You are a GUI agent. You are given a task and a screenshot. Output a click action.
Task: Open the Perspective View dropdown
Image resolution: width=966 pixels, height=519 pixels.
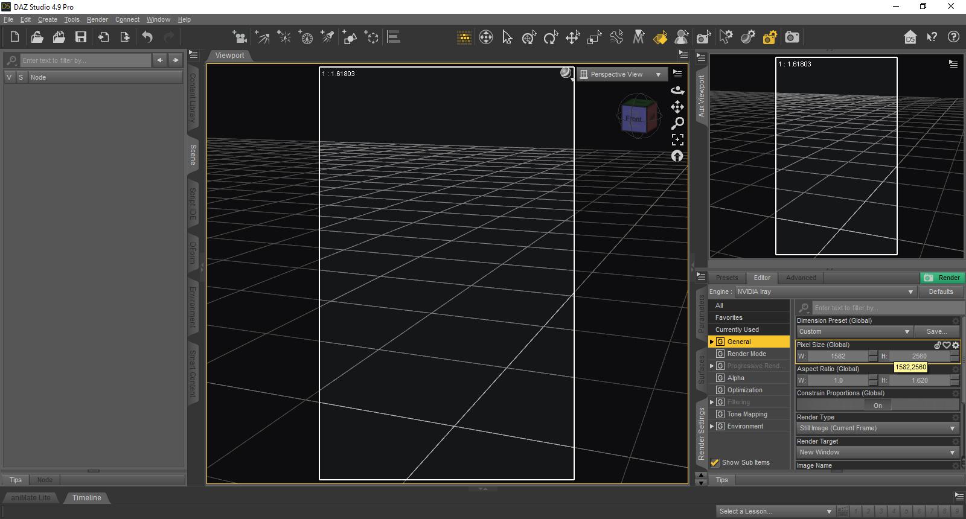(622, 74)
